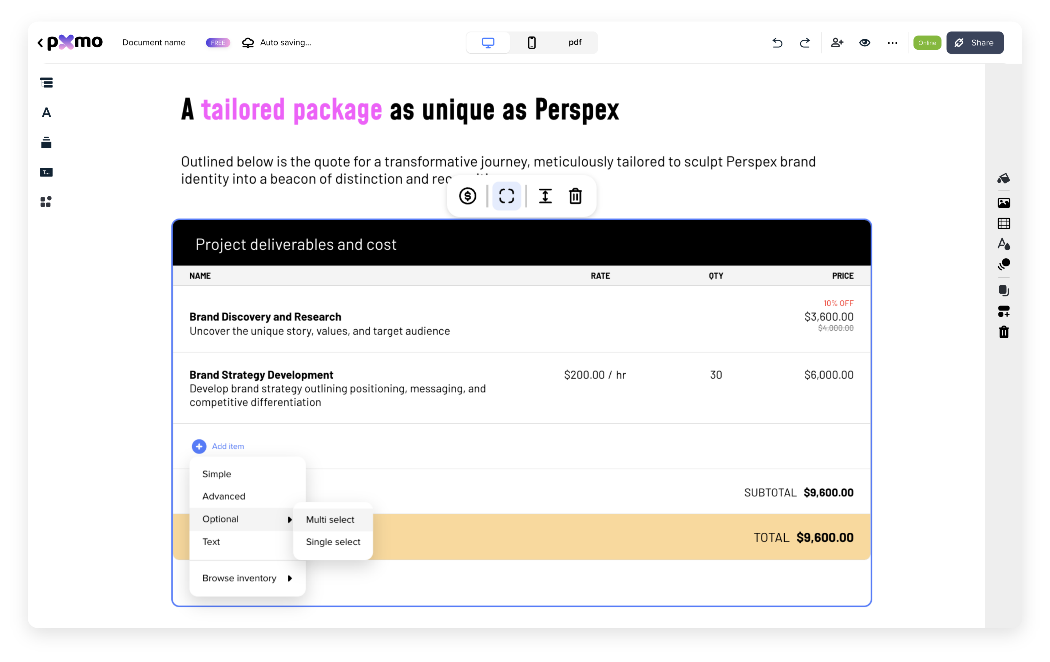Viewport: 1050px width, 662px height.
Task: Click the paint bucket fill icon
Action: [1004, 178]
